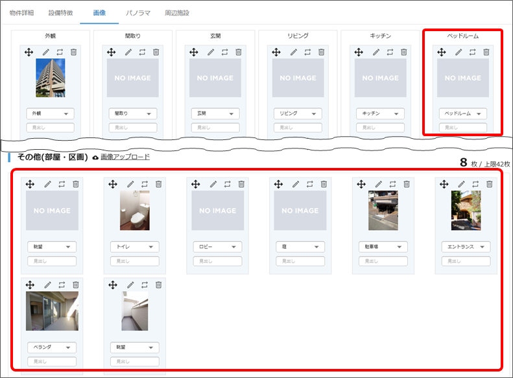Click the 外観 building photo thumbnail
This screenshot has width=513, height=378.
51,78
